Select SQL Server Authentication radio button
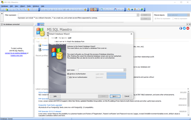This screenshot has height=120, width=191. (68, 77)
